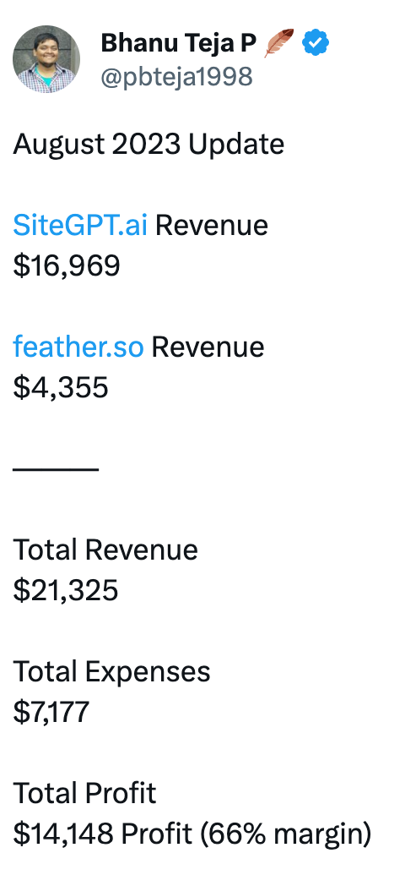The height and width of the screenshot is (886, 405).
Task: Click the Bhanu Teja P display name
Action: [179, 43]
